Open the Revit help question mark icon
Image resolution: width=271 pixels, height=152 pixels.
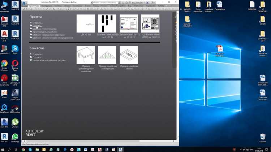pyautogui.click(x=152, y=3)
